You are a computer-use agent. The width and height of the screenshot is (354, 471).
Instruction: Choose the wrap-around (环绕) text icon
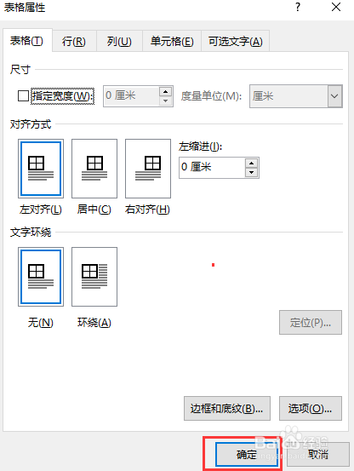coord(94,277)
